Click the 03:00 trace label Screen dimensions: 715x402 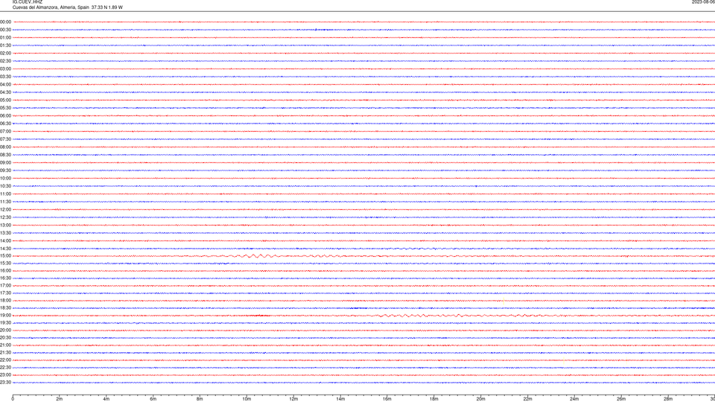(x=5, y=68)
